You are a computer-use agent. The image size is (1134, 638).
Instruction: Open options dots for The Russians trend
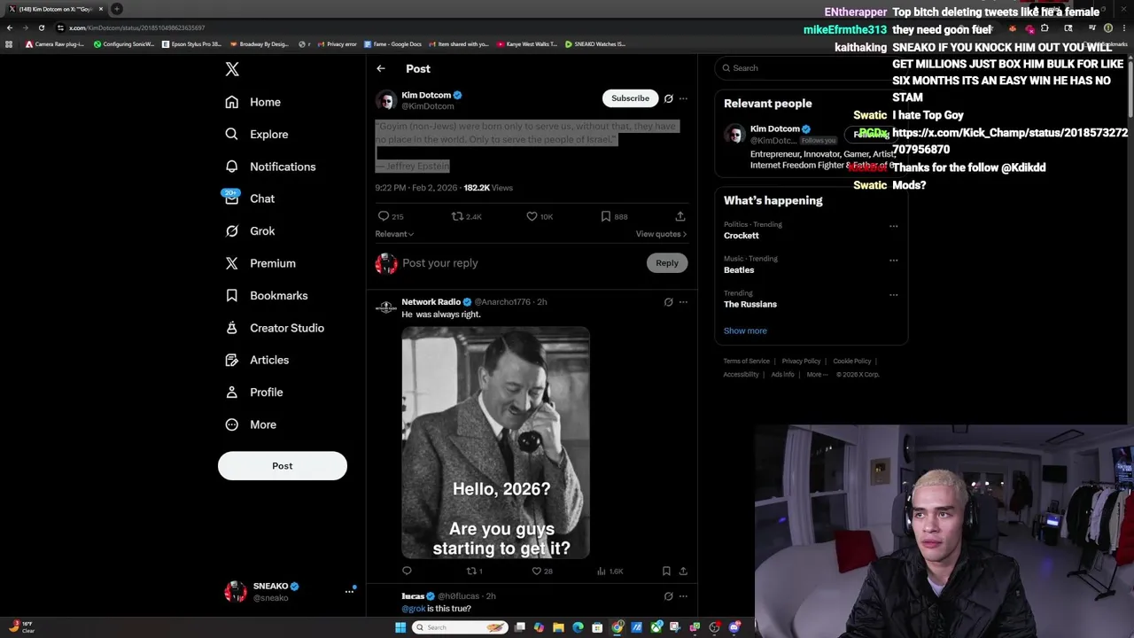[893, 295]
